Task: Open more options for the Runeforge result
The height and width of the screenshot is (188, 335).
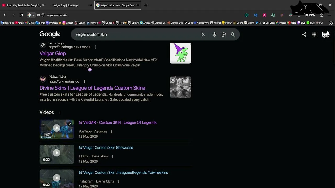Action: 95,47
